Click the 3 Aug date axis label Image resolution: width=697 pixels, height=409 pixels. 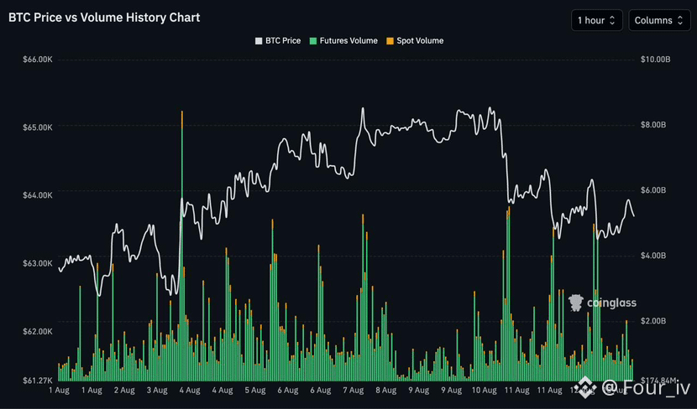coord(157,391)
